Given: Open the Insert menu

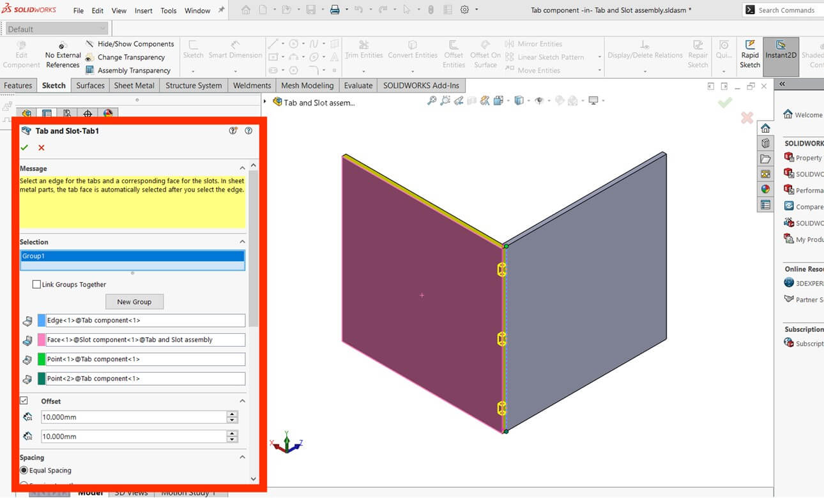Looking at the screenshot, I should coord(143,10).
